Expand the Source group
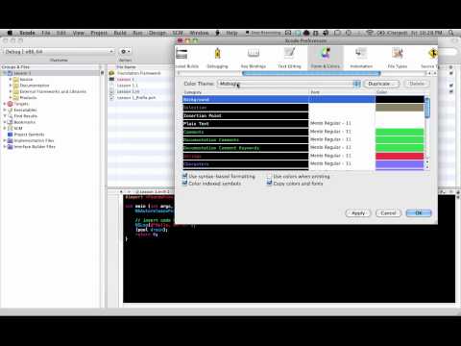 [x=11, y=79]
